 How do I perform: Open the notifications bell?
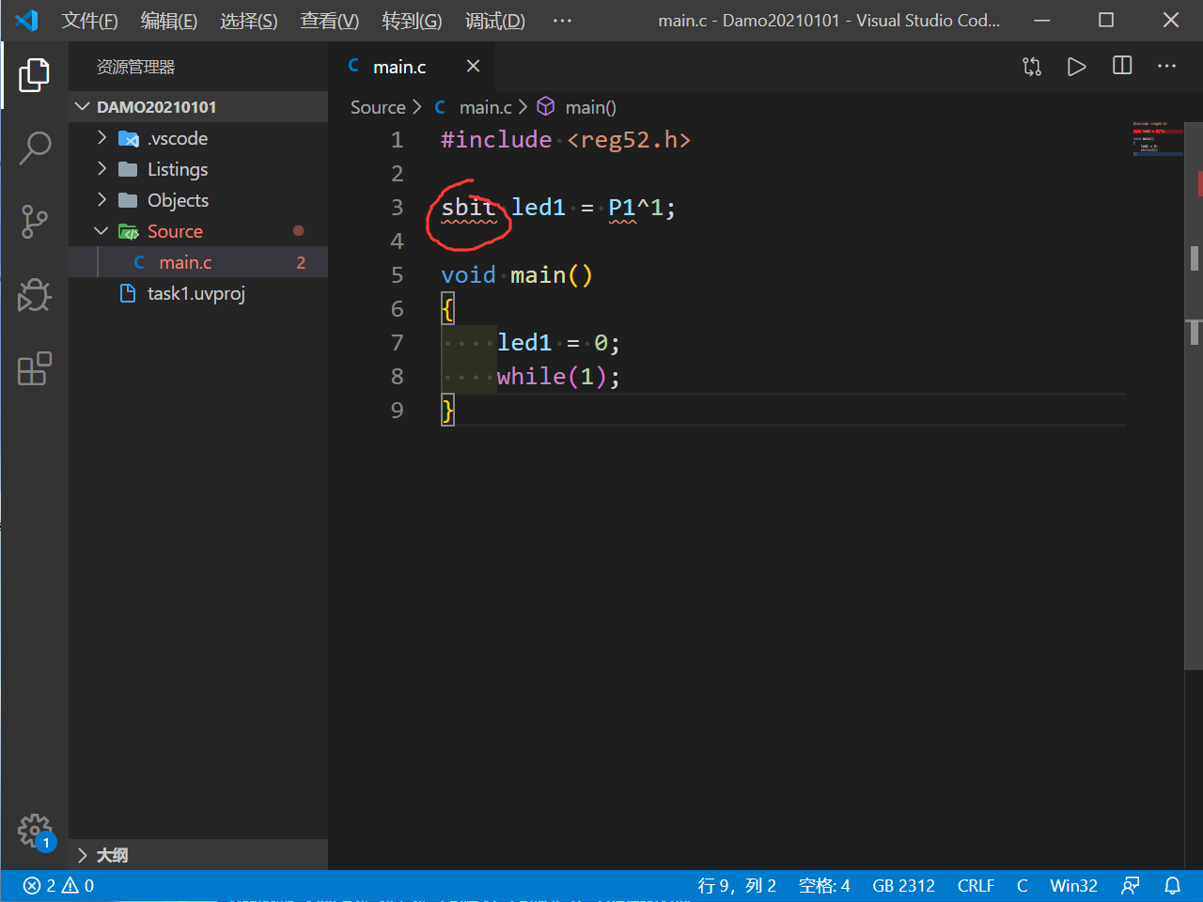[x=1172, y=885]
